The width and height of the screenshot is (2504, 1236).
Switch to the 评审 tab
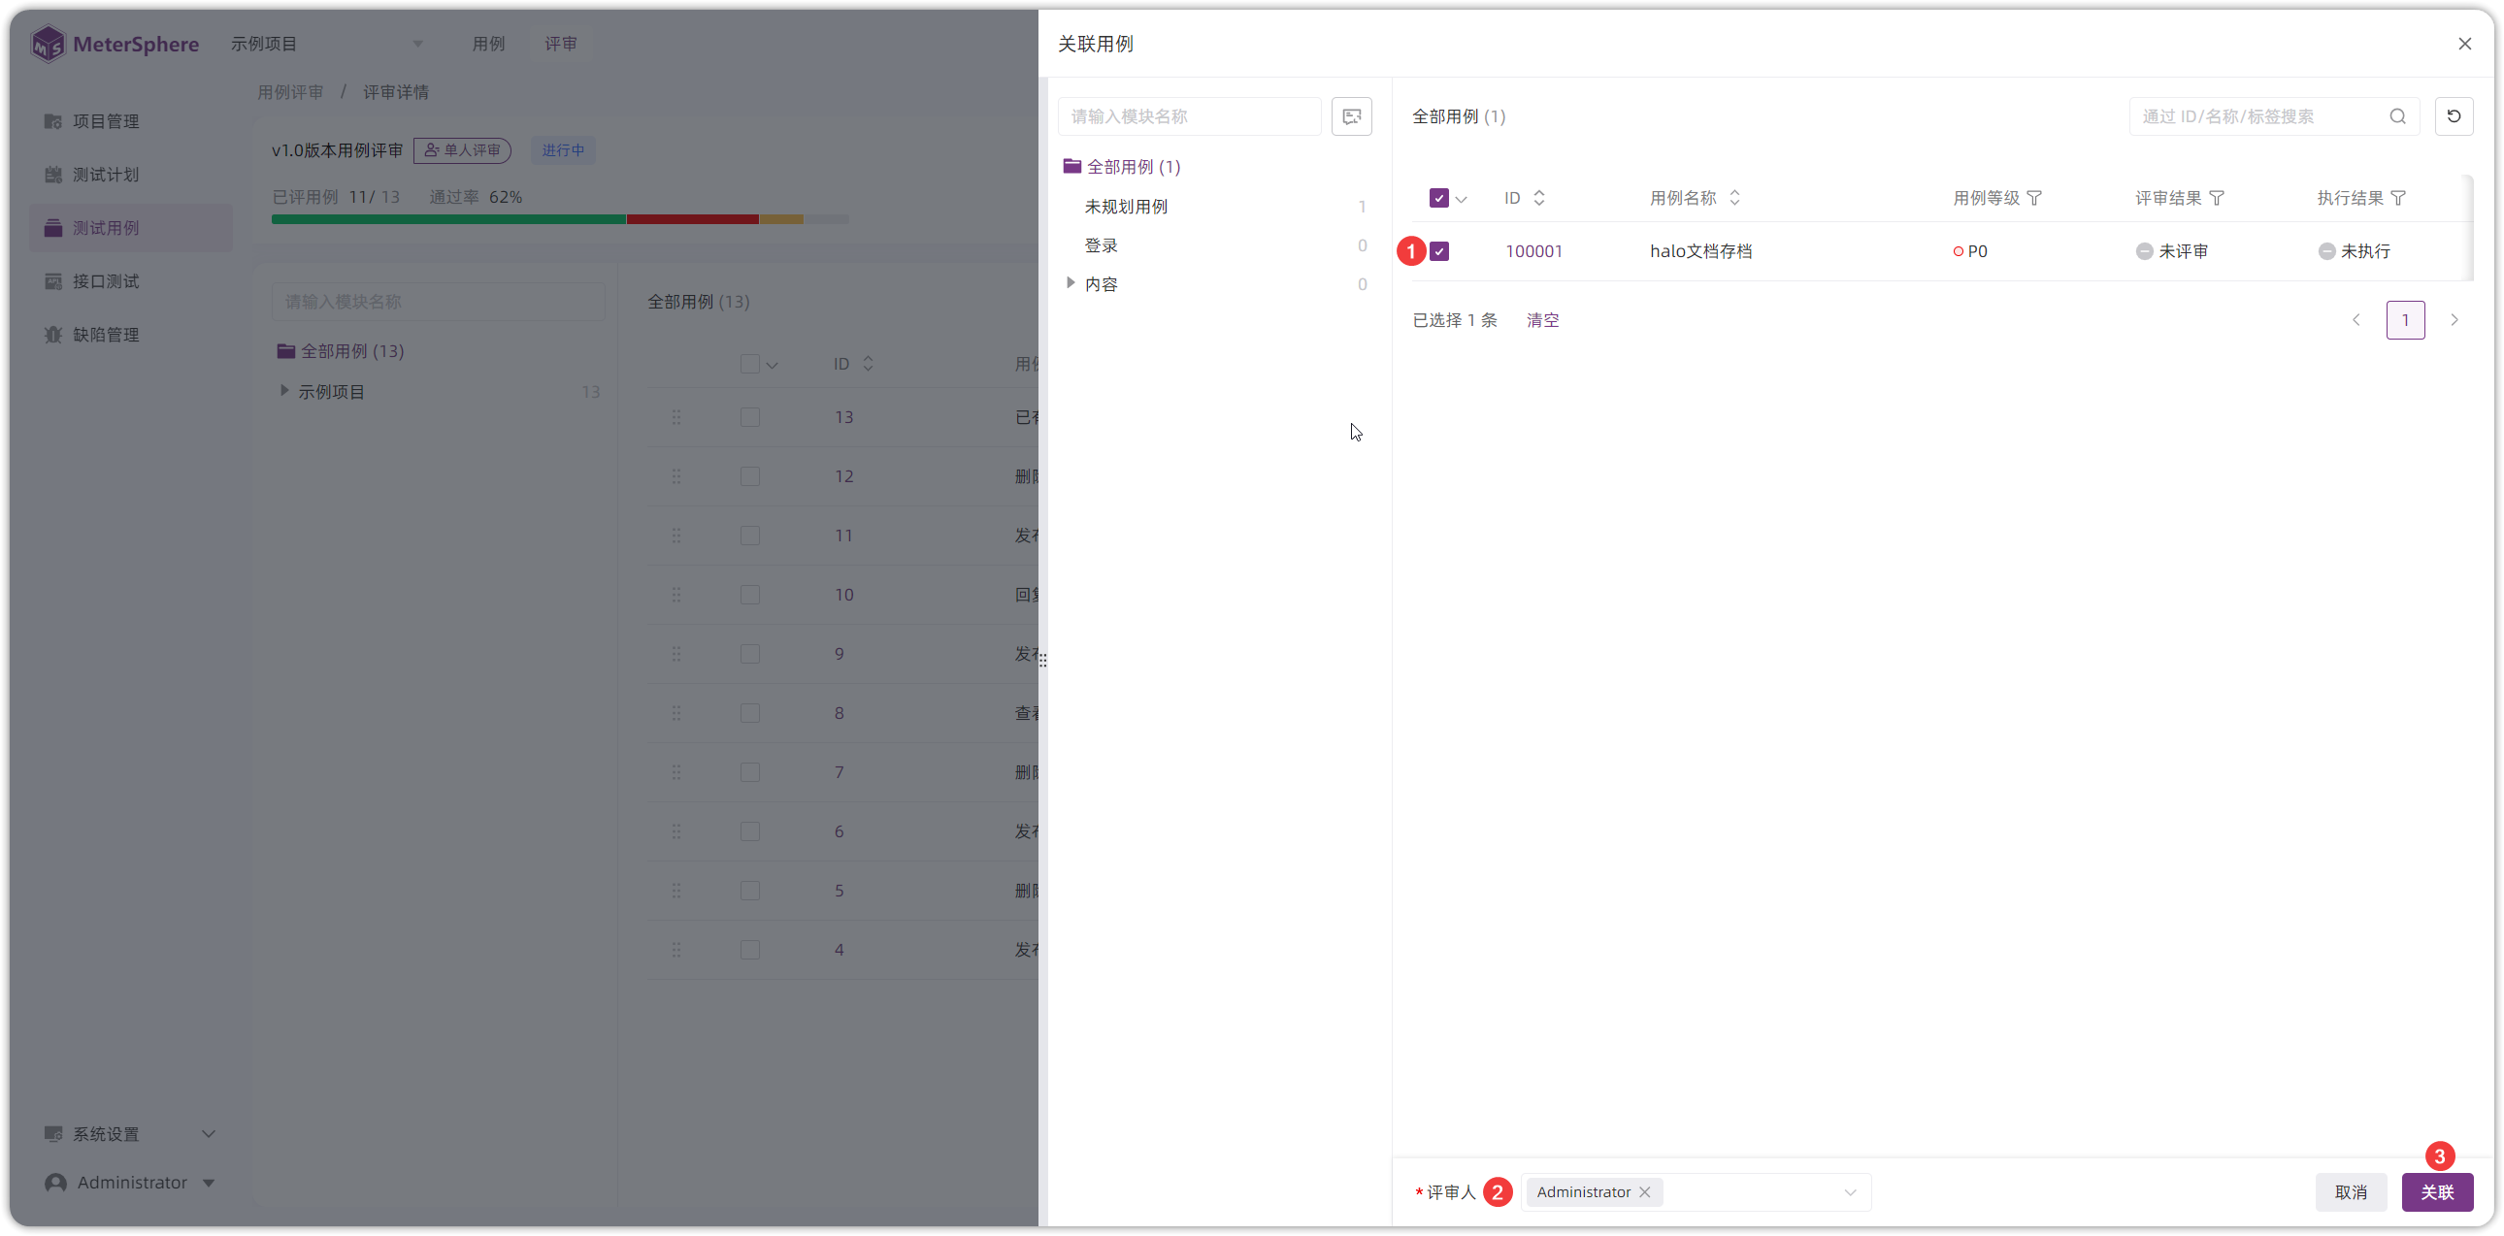point(561,44)
